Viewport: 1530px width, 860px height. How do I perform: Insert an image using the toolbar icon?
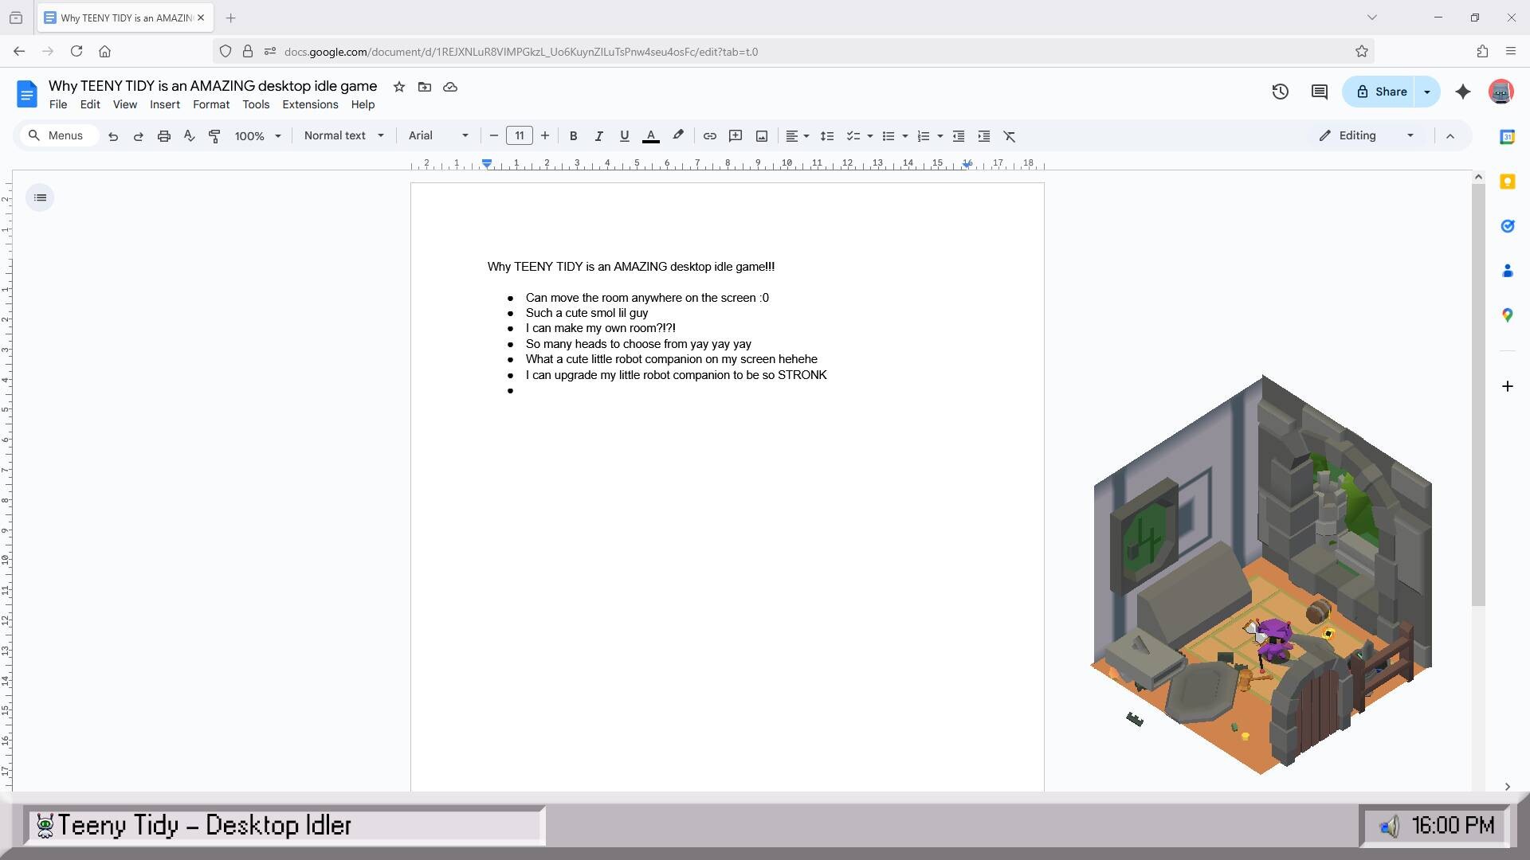click(761, 135)
